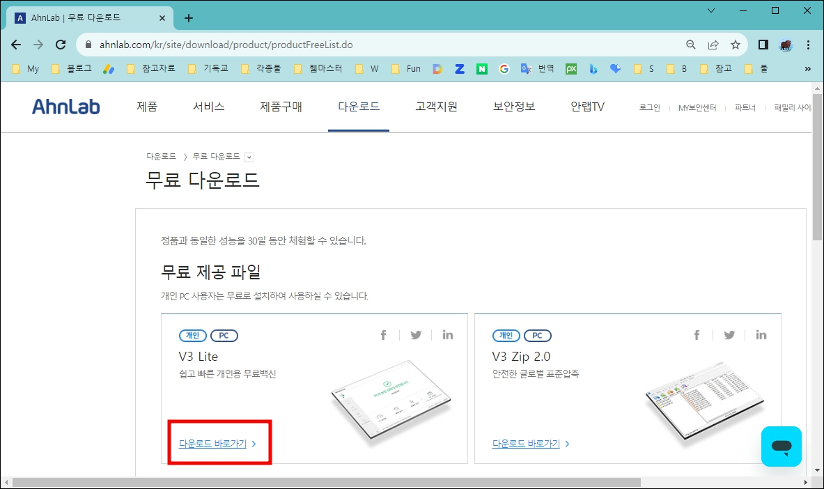824x489 pixels.
Task: Open the Google bookmark icon
Action: coord(504,69)
